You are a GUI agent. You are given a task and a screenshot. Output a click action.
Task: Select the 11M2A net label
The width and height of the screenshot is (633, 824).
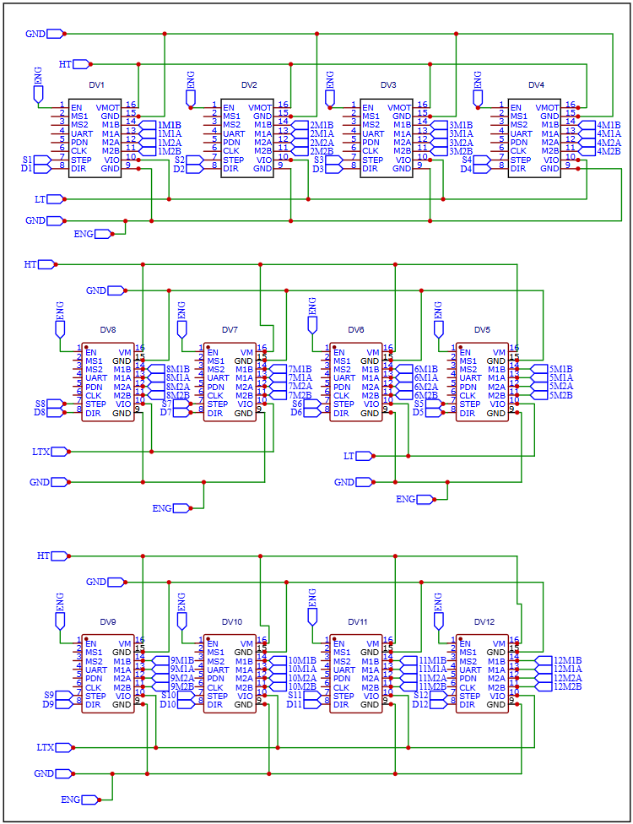[432, 679]
